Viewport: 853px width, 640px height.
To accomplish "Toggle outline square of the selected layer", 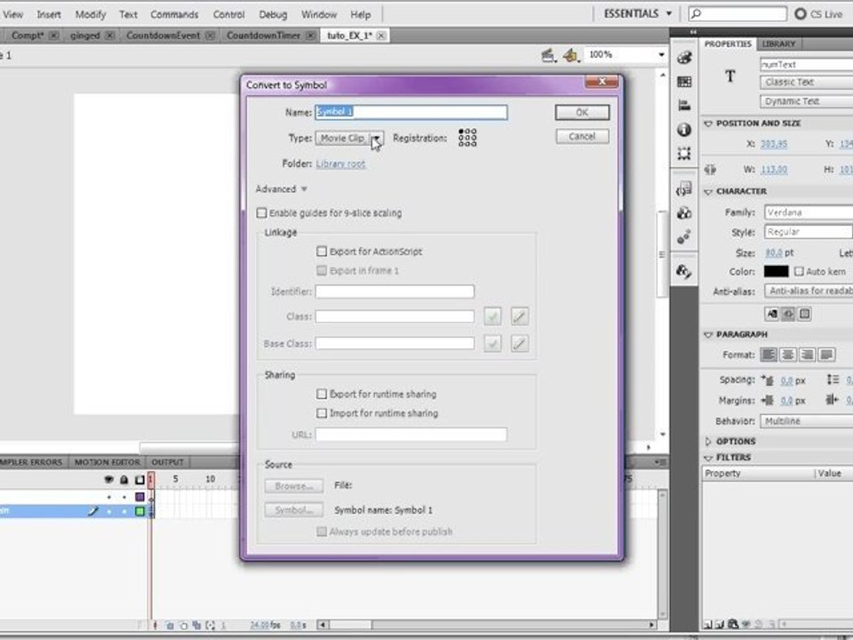I will (x=140, y=511).
